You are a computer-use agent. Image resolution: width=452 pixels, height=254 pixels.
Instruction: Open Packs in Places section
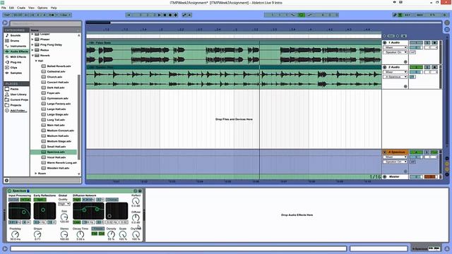tap(14, 90)
